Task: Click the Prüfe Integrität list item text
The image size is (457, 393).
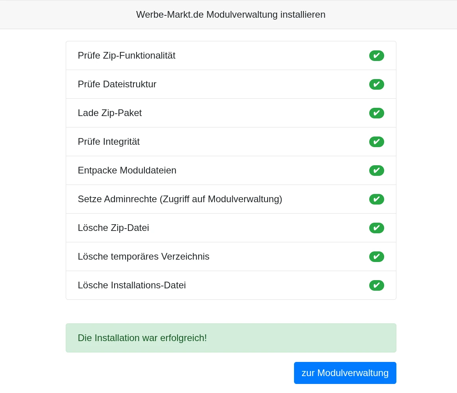Action: [109, 142]
